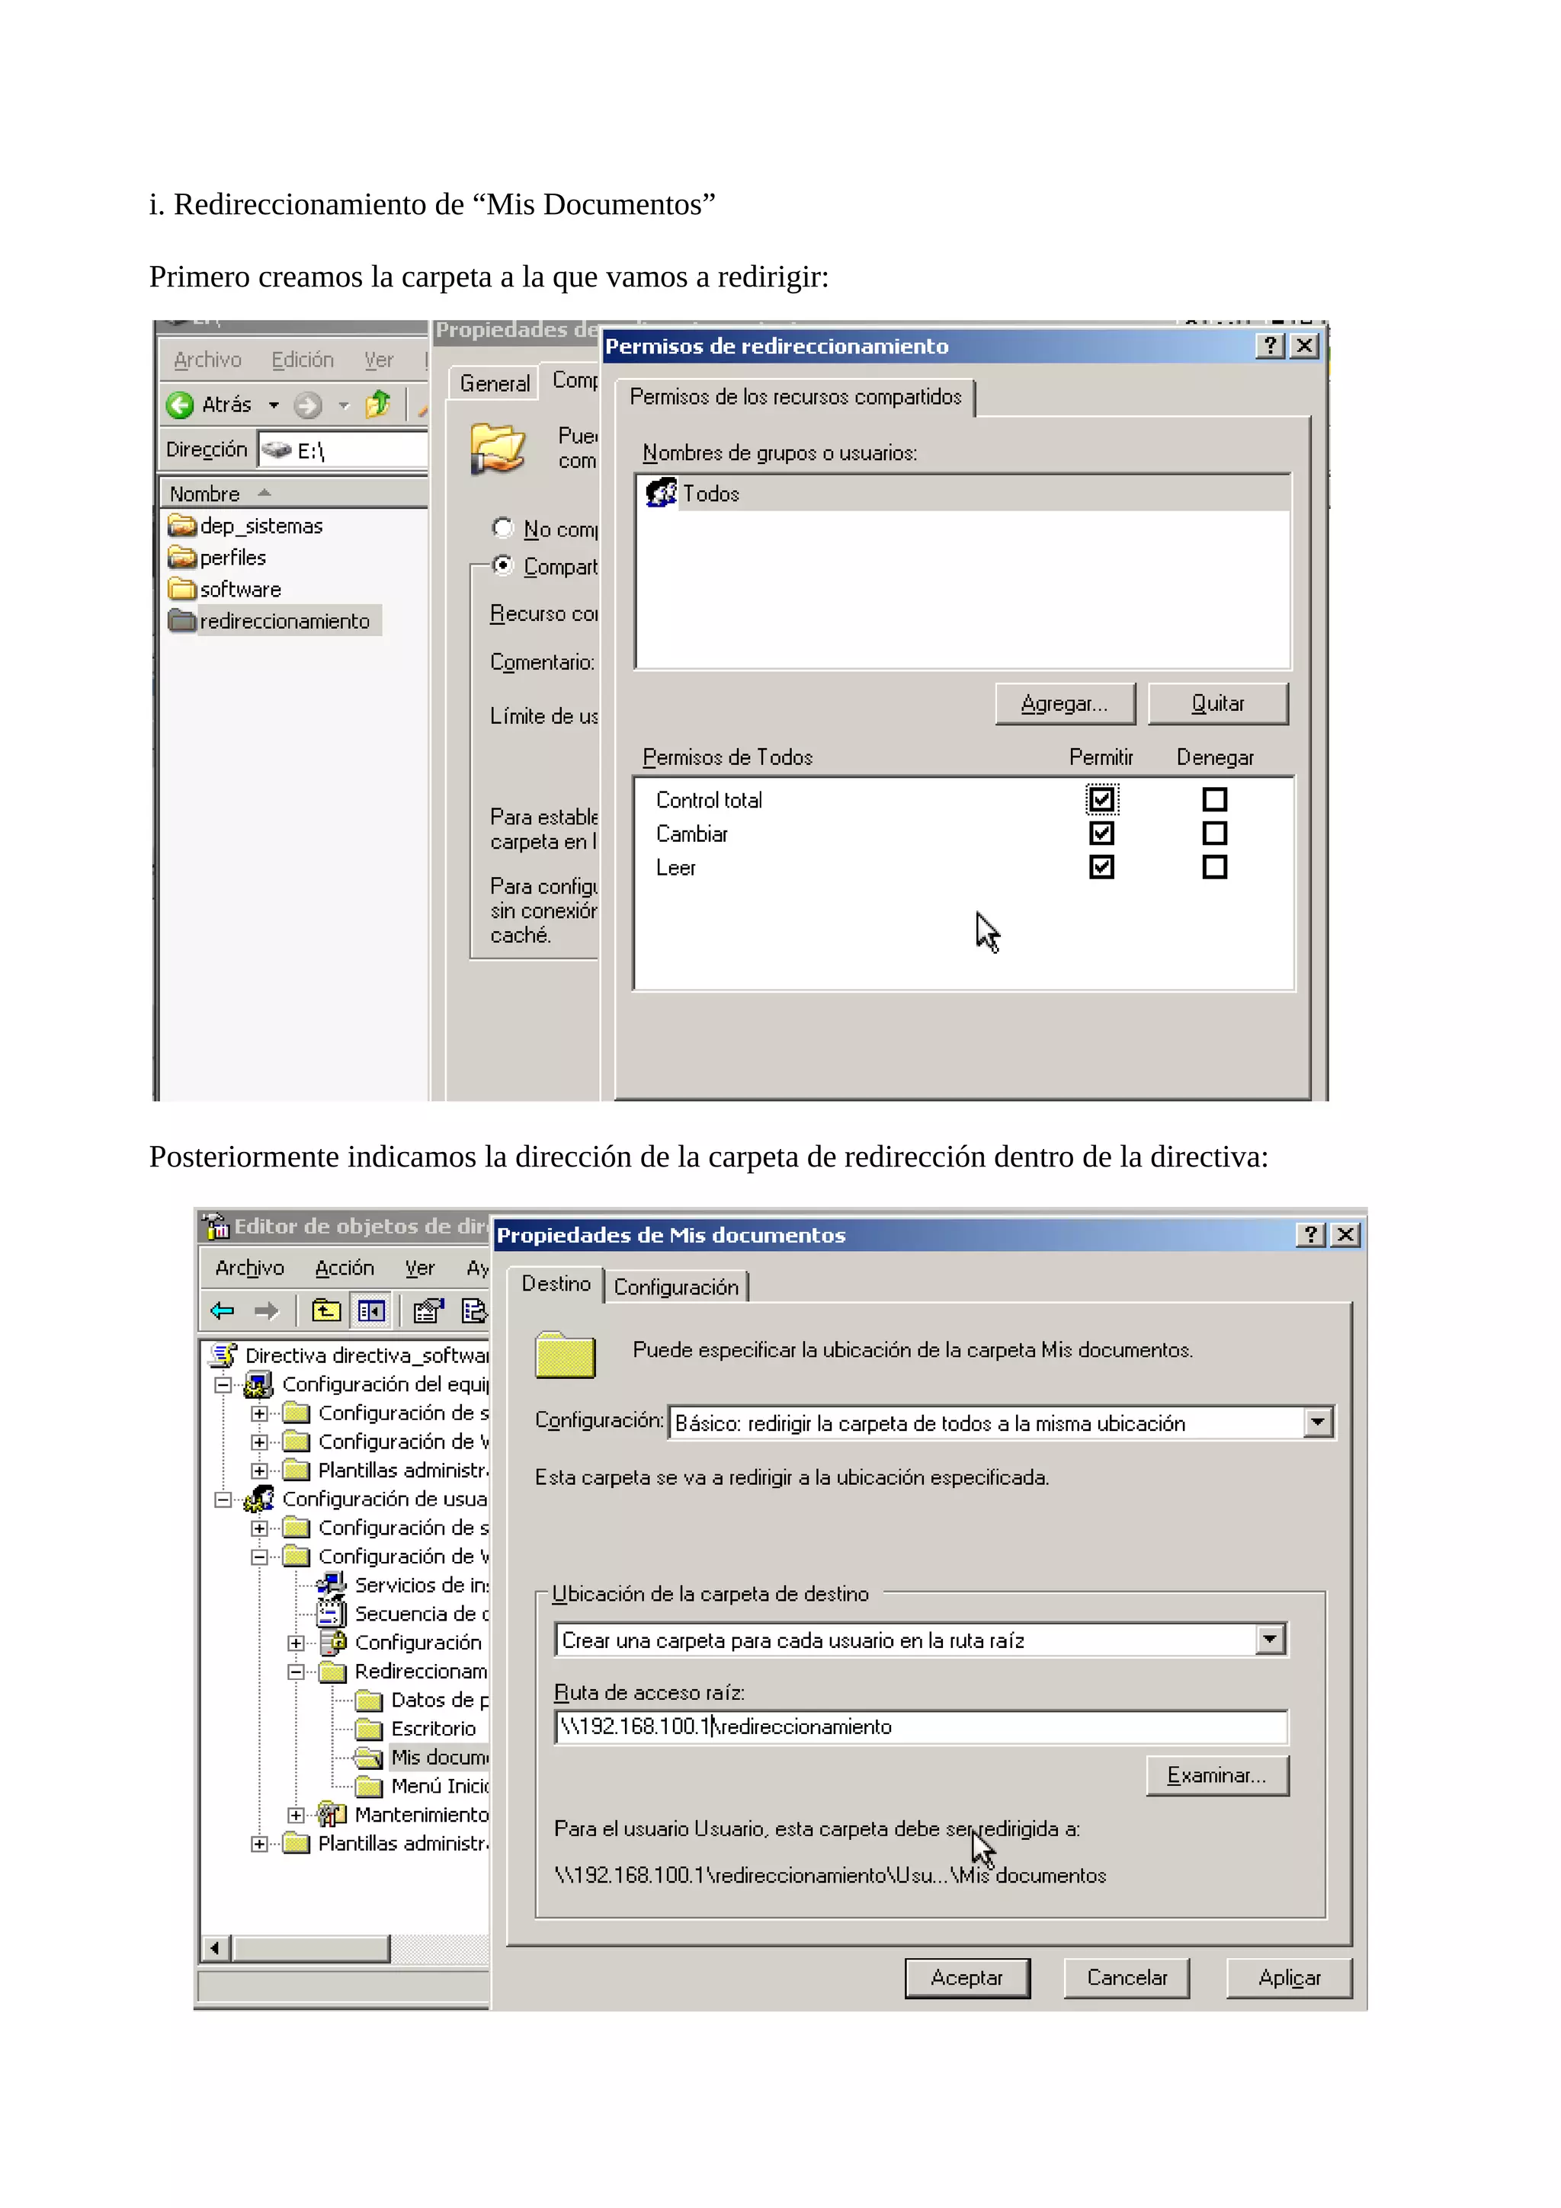1561x2208 pixels.
Task: Check Denegar for Leer
Action: click(1215, 866)
